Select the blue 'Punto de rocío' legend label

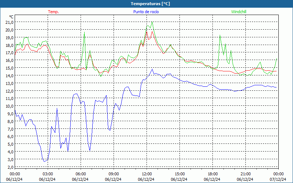pos(146,12)
